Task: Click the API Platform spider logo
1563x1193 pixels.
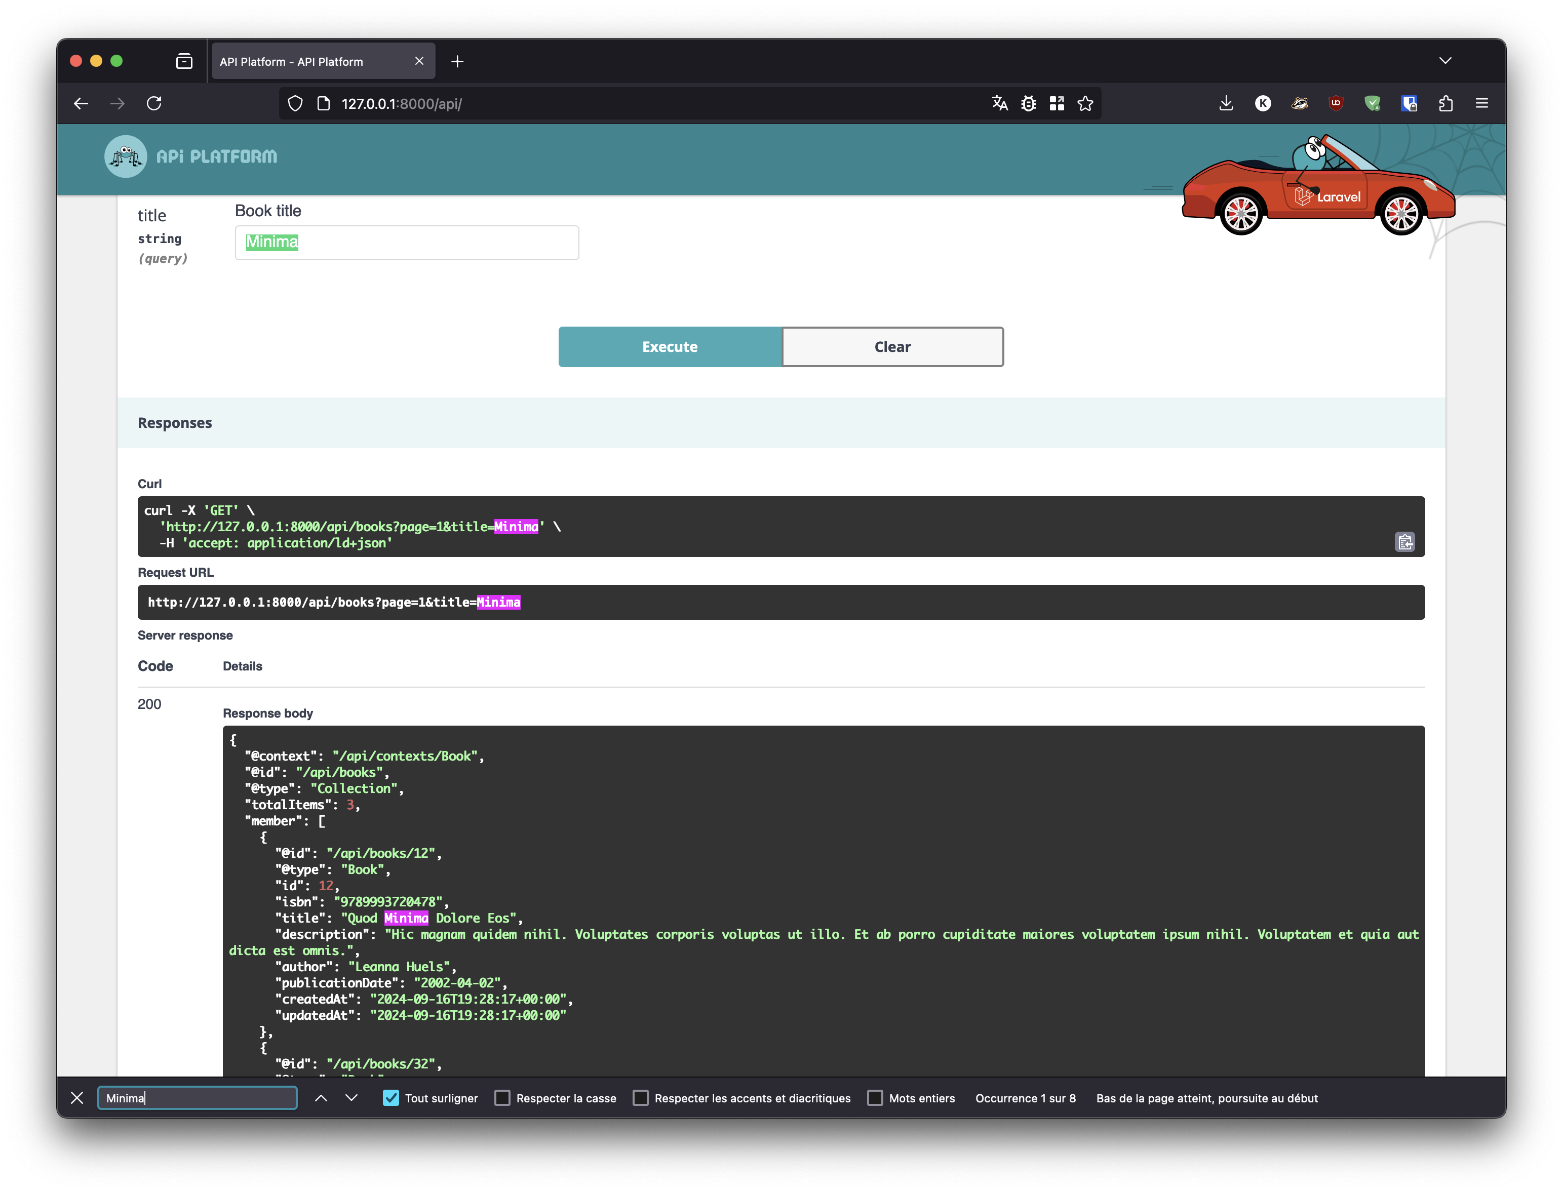Action: click(x=126, y=156)
